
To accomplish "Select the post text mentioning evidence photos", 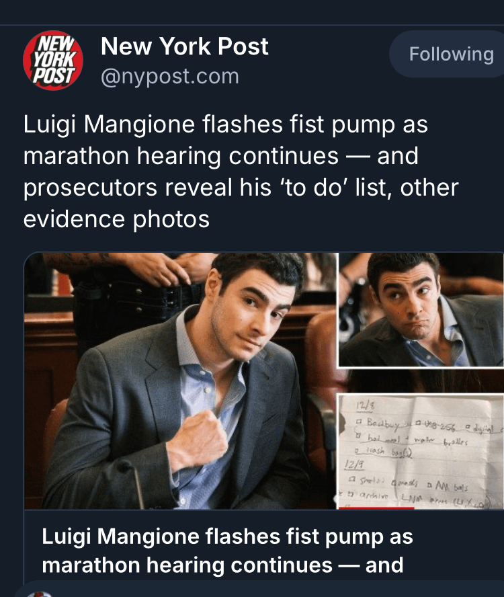I will pyautogui.click(x=241, y=171).
